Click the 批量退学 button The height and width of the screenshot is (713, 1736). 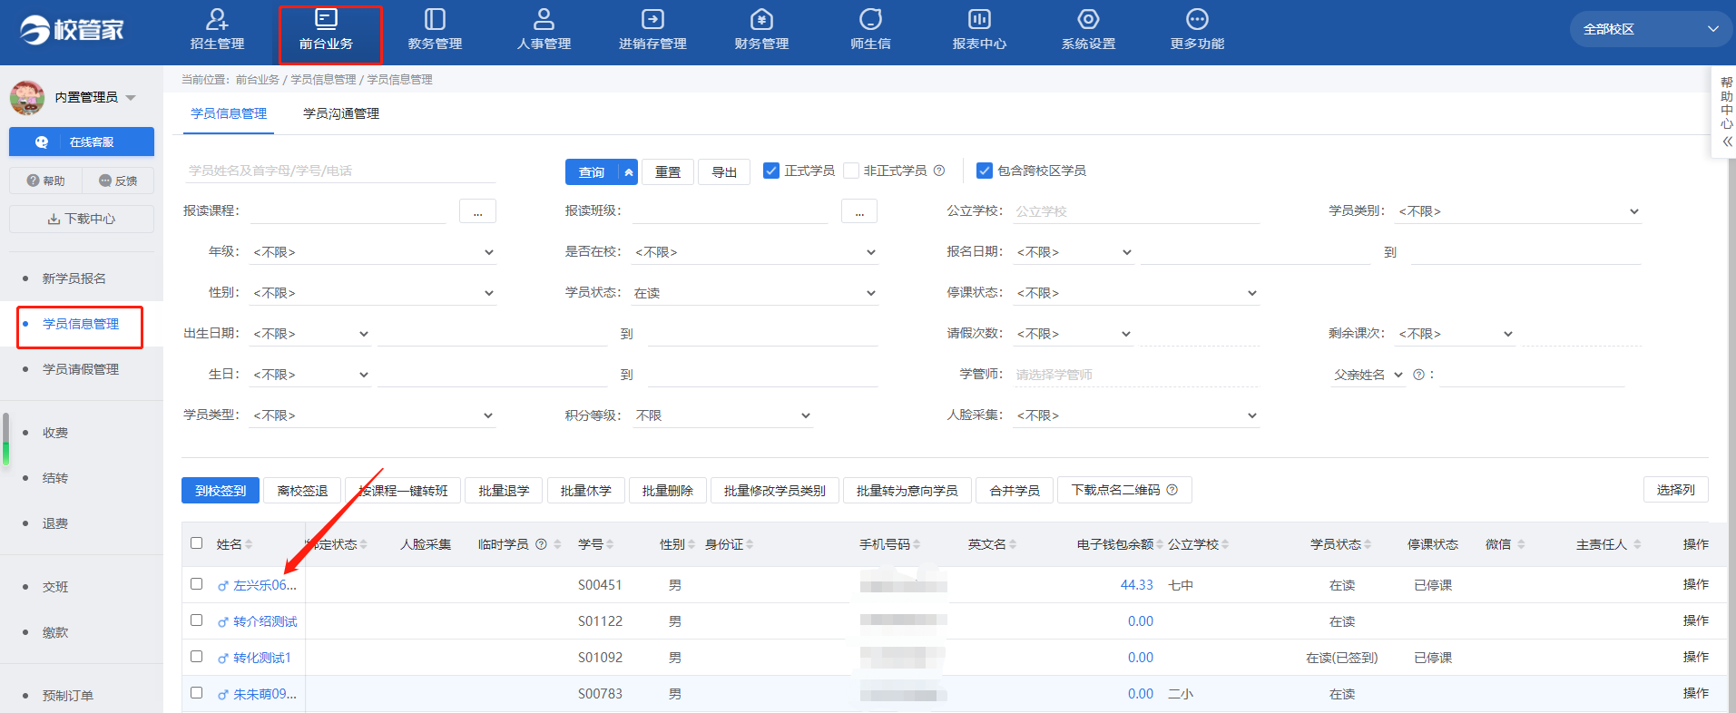click(x=504, y=490)
